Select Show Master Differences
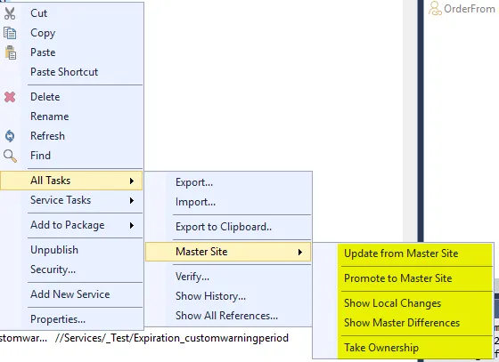The width and height of the screenshot is (499, 362). (403, 323)
